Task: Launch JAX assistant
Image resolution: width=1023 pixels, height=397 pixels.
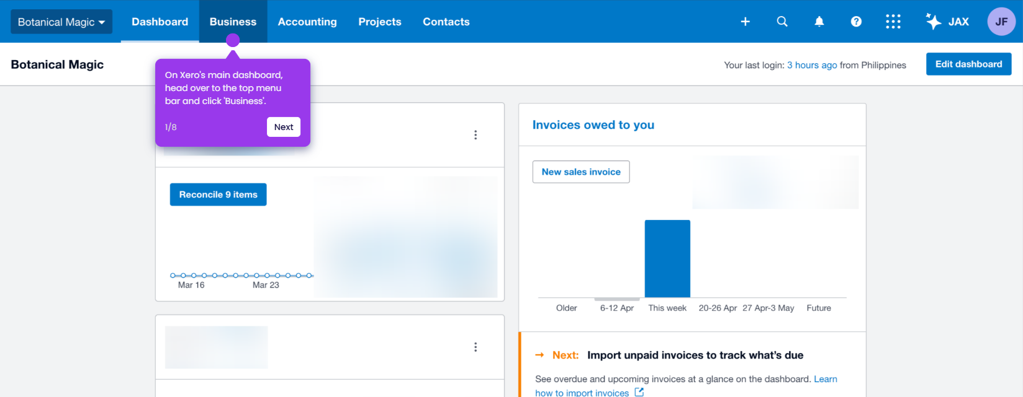Action: 947,22
